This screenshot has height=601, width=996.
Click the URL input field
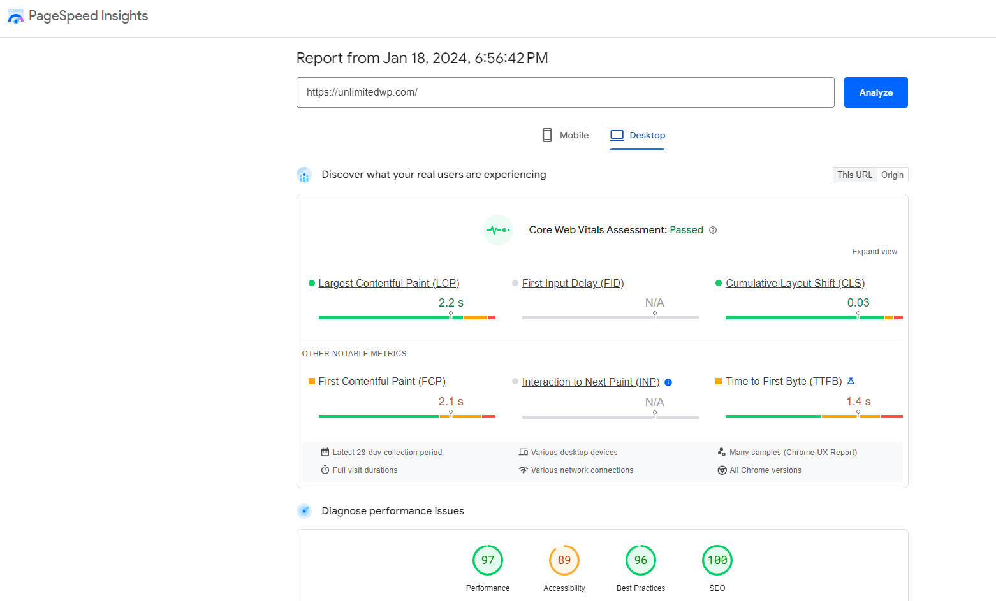coord(566,92)
